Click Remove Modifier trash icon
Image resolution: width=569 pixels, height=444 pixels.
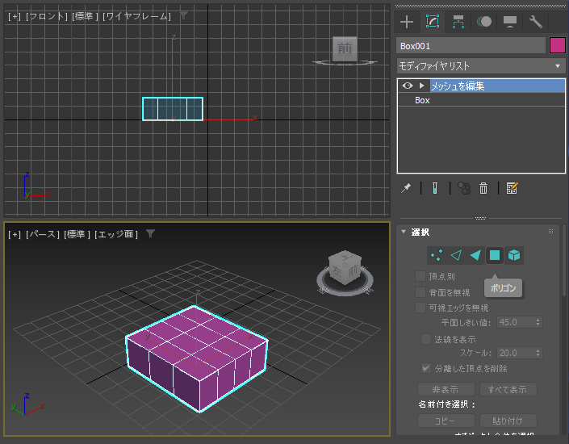click(483, 188)
